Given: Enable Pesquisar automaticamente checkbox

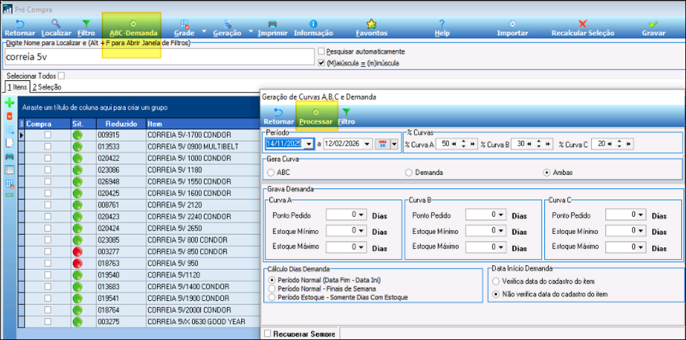Looking at the screenshot, I should click(322, 52).
